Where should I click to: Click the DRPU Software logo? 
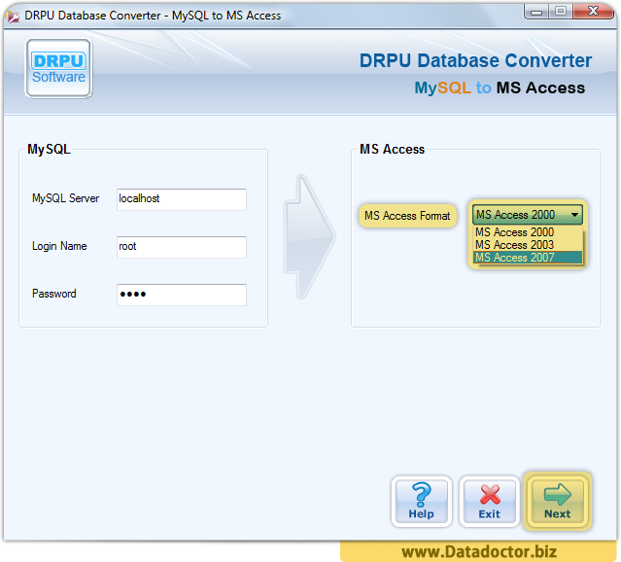pos(59,68)
